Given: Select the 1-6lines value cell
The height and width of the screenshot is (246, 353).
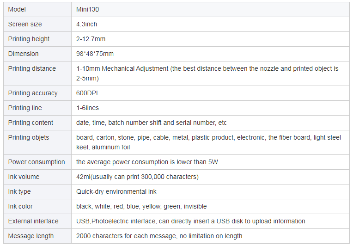Looking at the screenshot, I should tap(210, 108).
